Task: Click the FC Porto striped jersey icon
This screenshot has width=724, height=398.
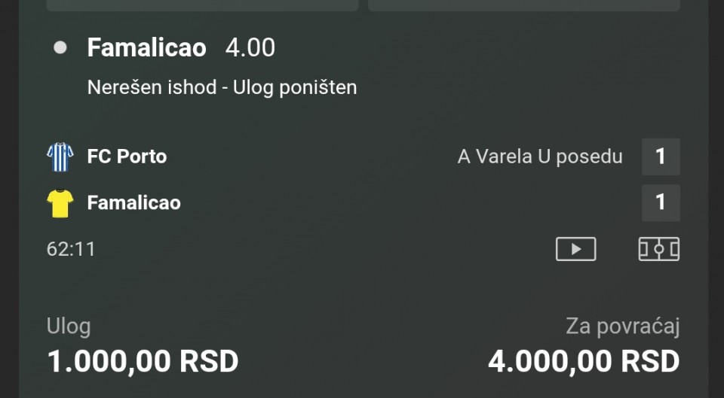Action: (x=60, y=157)
